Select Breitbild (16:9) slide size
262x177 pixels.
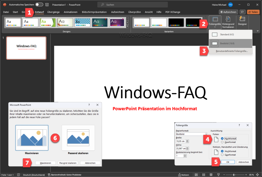231,44
